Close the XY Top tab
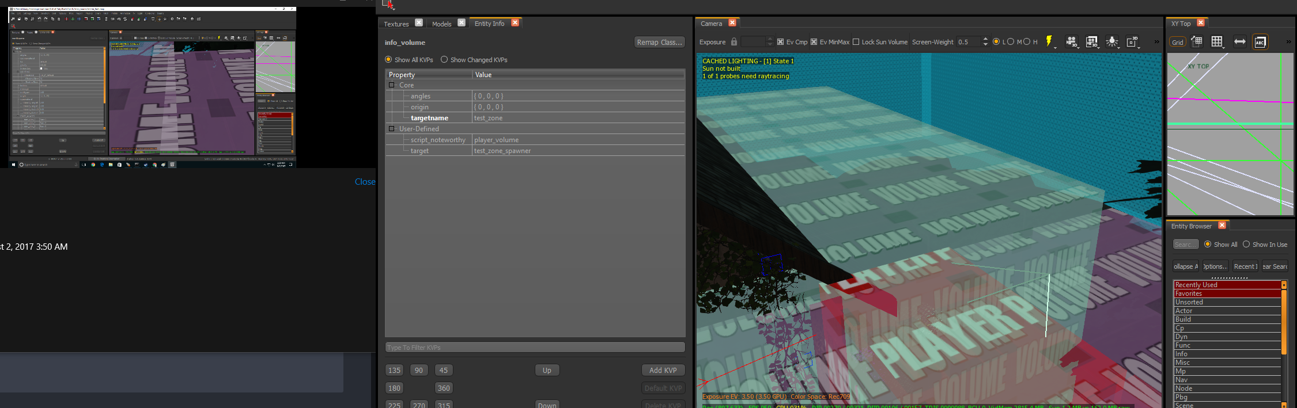This screenshot has width=1297, height=408. point(1201,22)
